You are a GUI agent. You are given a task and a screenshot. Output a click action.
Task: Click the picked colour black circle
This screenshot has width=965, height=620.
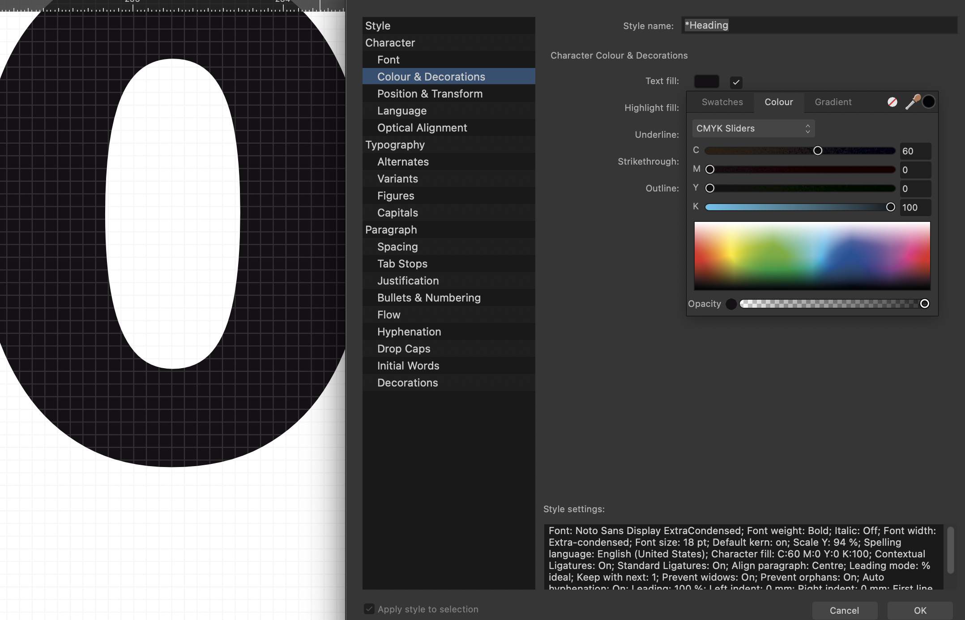(929, 102)
